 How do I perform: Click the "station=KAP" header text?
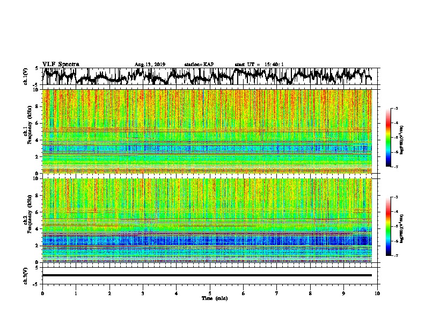pyautogui.click(x=199, y=65)
